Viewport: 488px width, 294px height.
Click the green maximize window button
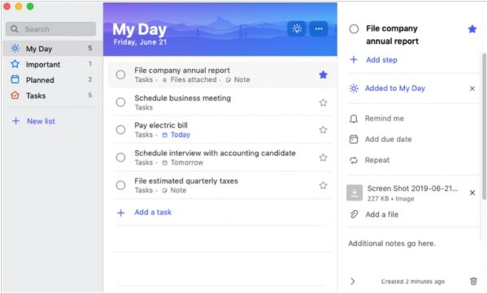30,6
